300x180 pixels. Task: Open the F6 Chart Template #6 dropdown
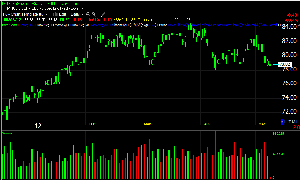point(25,14)
